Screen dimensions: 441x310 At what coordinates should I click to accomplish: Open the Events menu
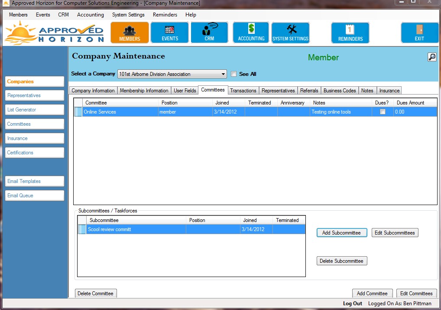point(43,15)
